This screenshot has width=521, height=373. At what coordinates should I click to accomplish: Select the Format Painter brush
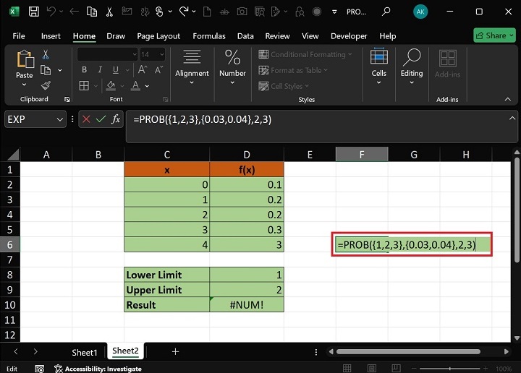(x=46, y=85)
